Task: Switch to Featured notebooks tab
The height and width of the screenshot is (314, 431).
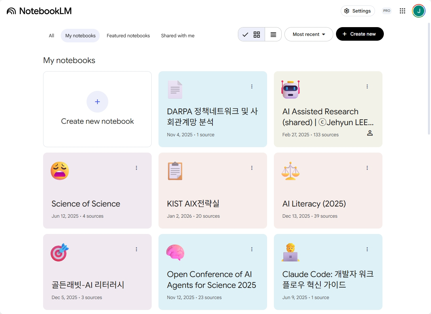Action: pos(128,36)
